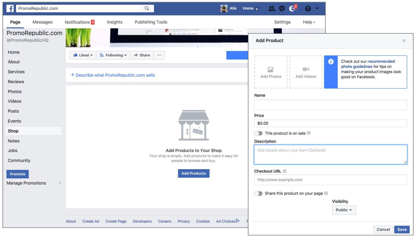Open the Messages tab
The width and height of the screenshot is (416, 238).
coord(42,22)
